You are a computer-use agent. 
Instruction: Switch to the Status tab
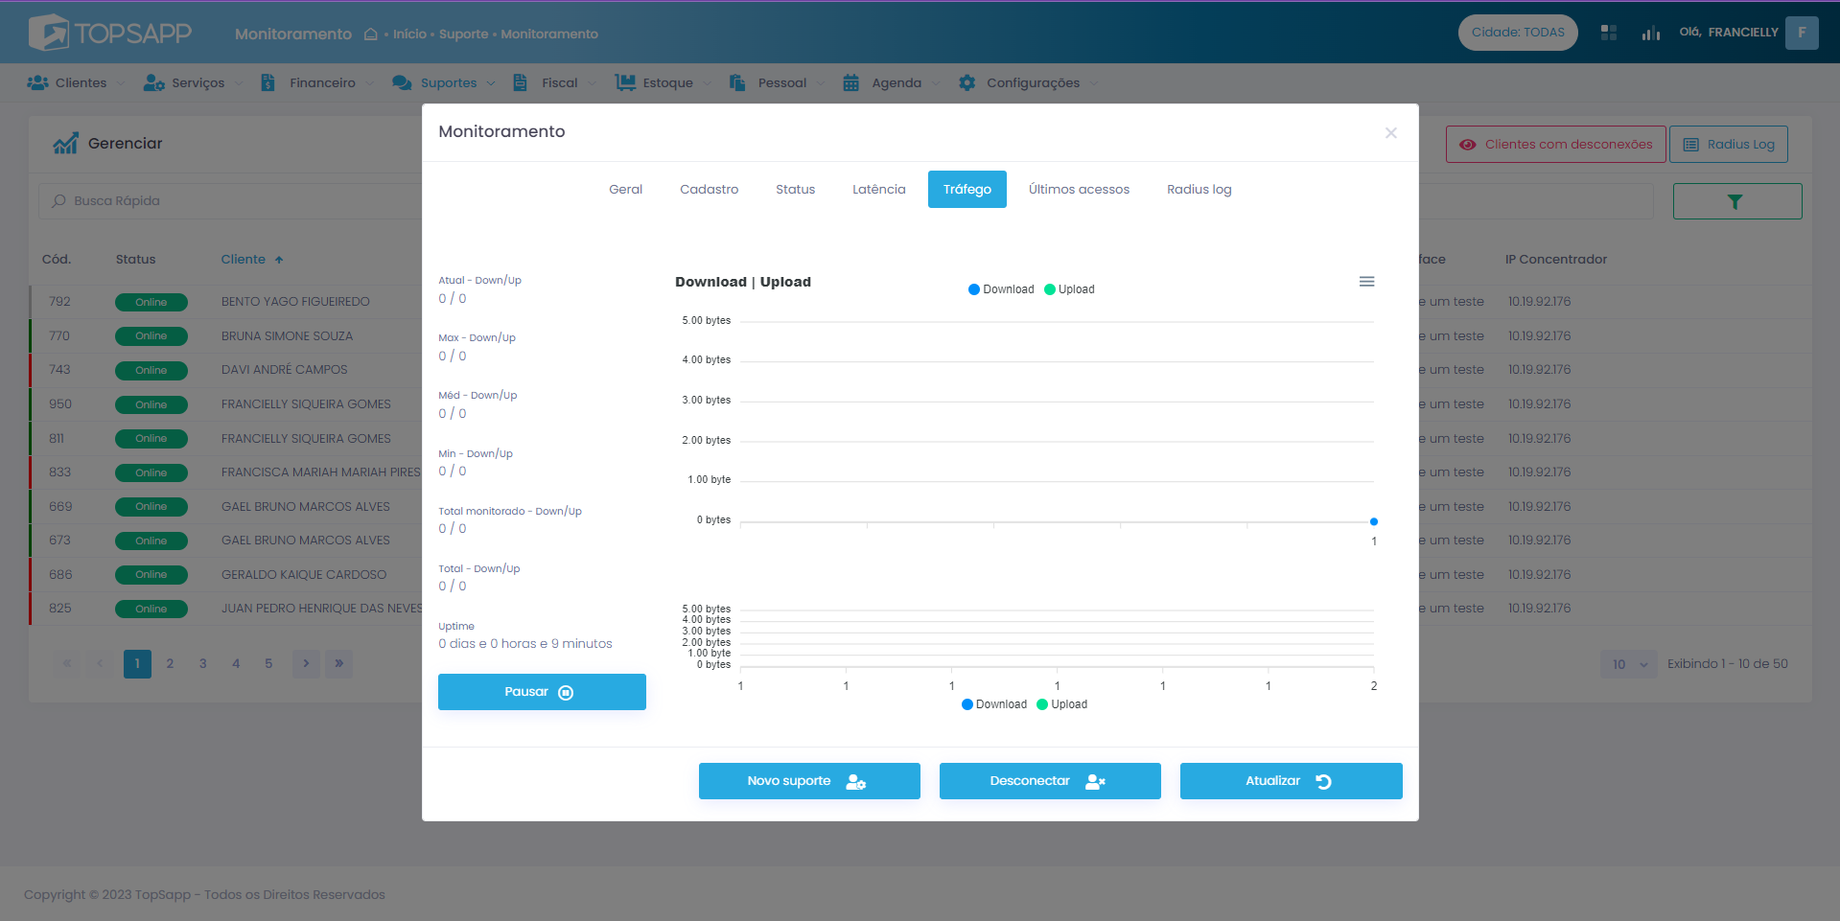click(x=795, y=190)
